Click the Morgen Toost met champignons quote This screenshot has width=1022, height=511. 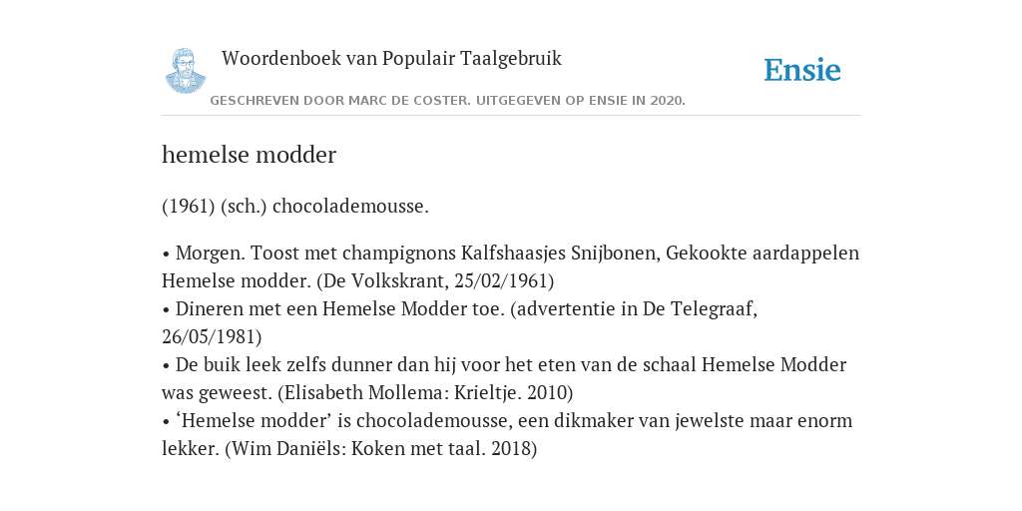pos(510,266)
